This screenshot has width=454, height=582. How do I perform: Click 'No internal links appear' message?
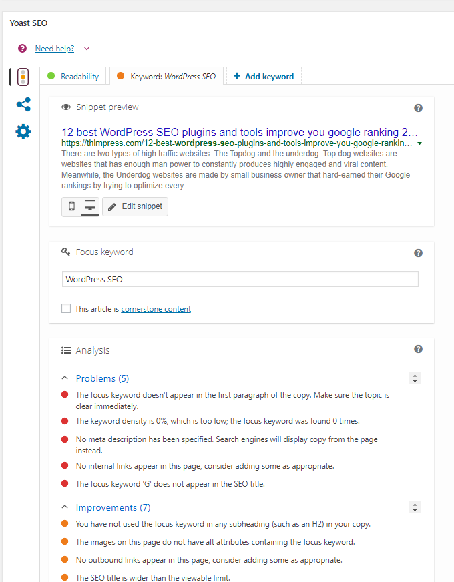205,466
